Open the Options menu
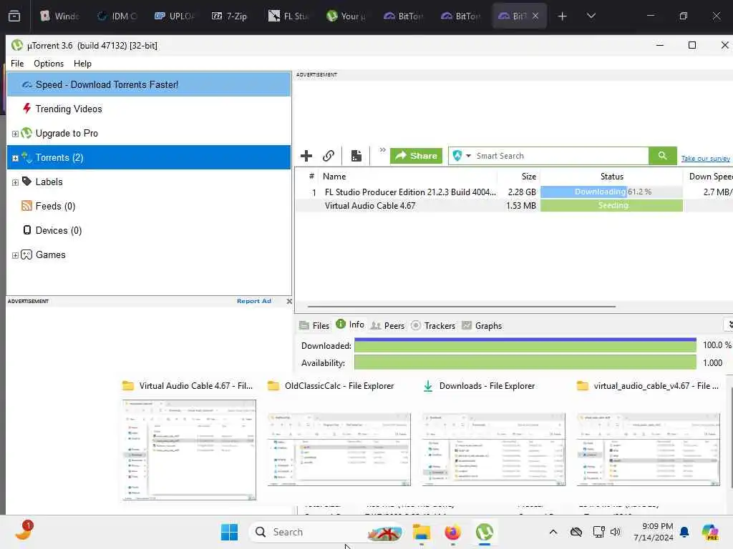Image resolution: width=733 pixels, height=549 pixels. tap(49, 64)
